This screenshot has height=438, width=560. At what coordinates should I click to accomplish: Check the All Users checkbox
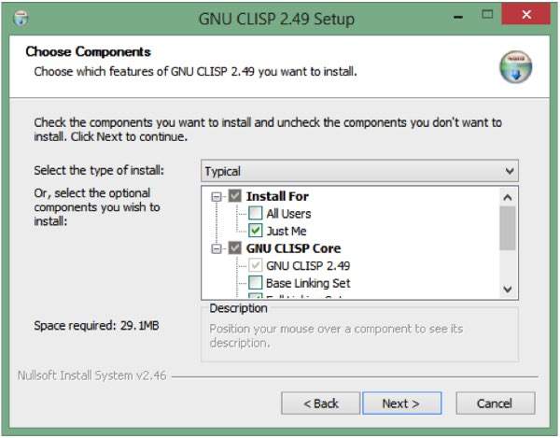point(256,214)
